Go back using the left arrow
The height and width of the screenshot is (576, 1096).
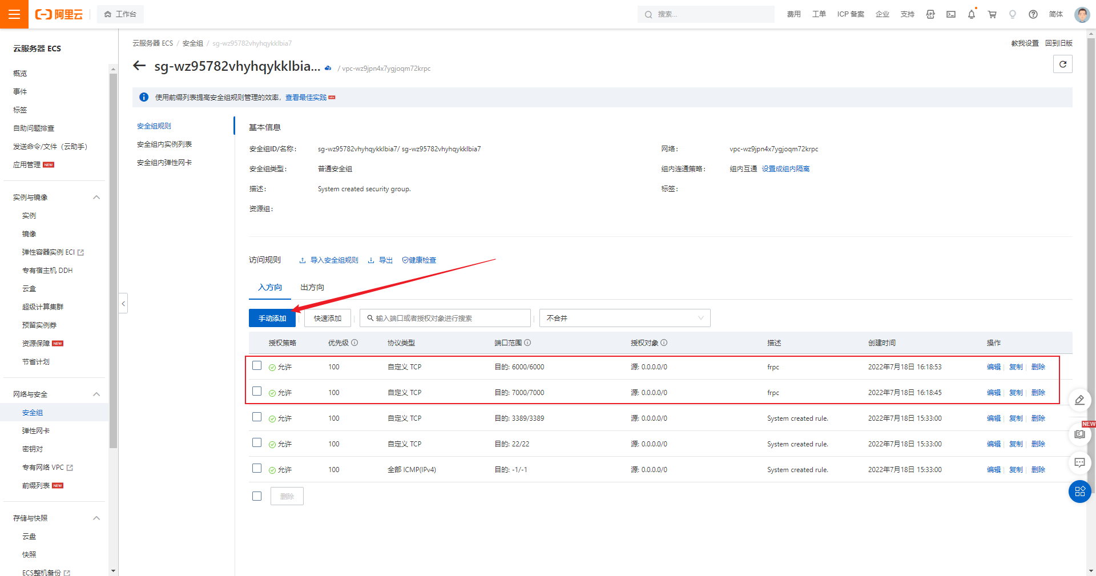coord(139,66)
